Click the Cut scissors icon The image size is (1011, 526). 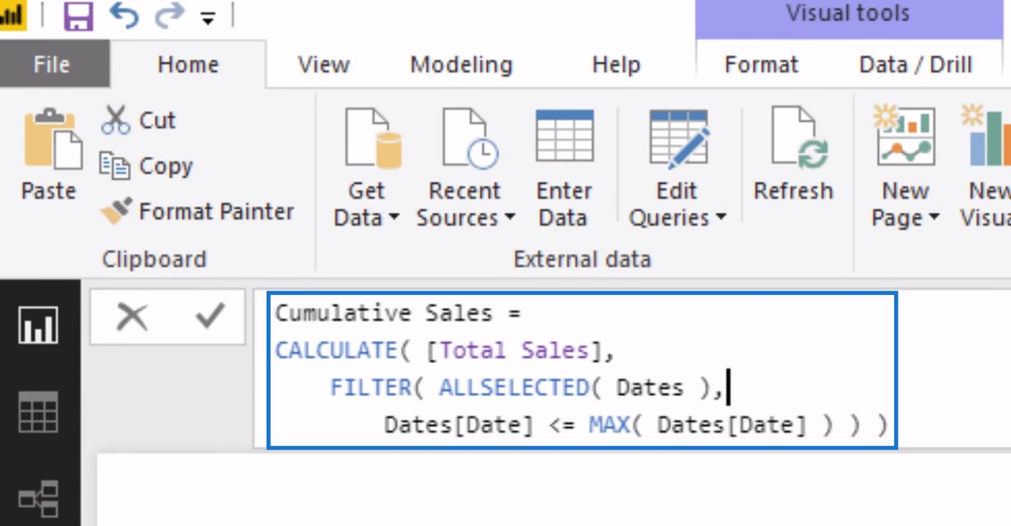[115, 119]
